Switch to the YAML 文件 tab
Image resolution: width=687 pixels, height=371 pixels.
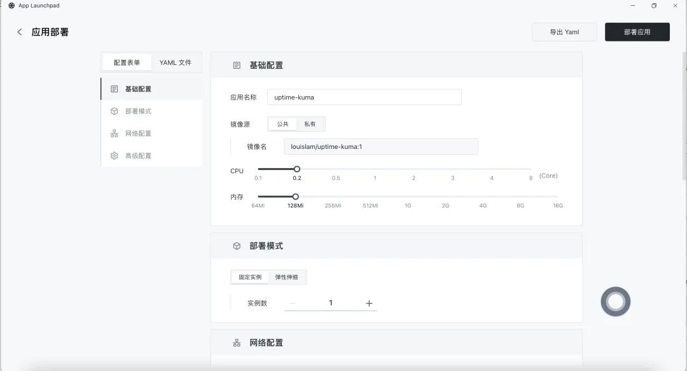coord(176,63)
